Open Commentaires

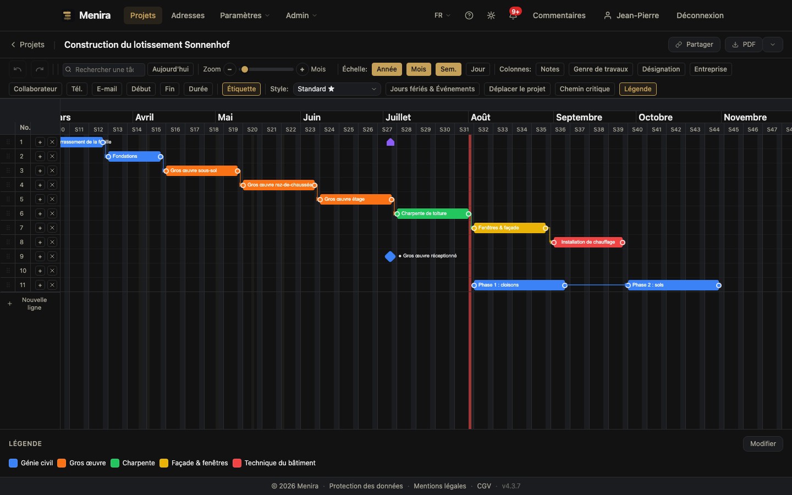(x=559, y=15)
